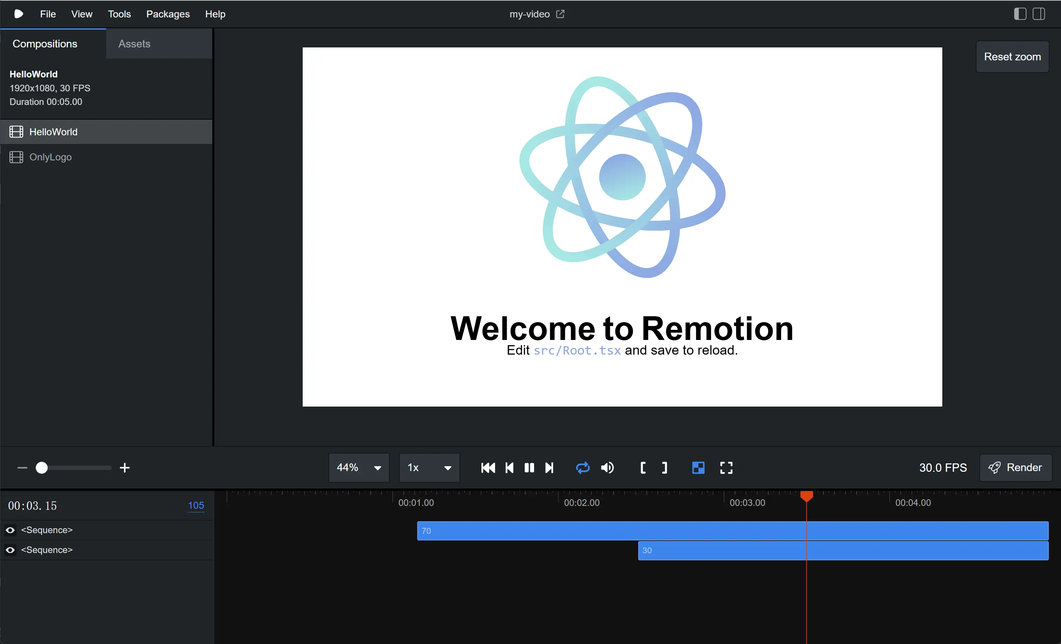Switch to the Assets tab
1061x644 pixels.
pyautogui.click(x=134, y=44)
